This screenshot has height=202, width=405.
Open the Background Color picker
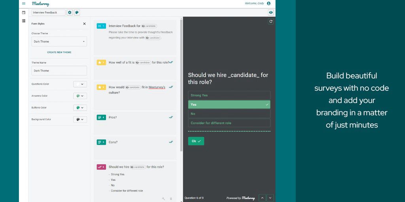point(80,120)
